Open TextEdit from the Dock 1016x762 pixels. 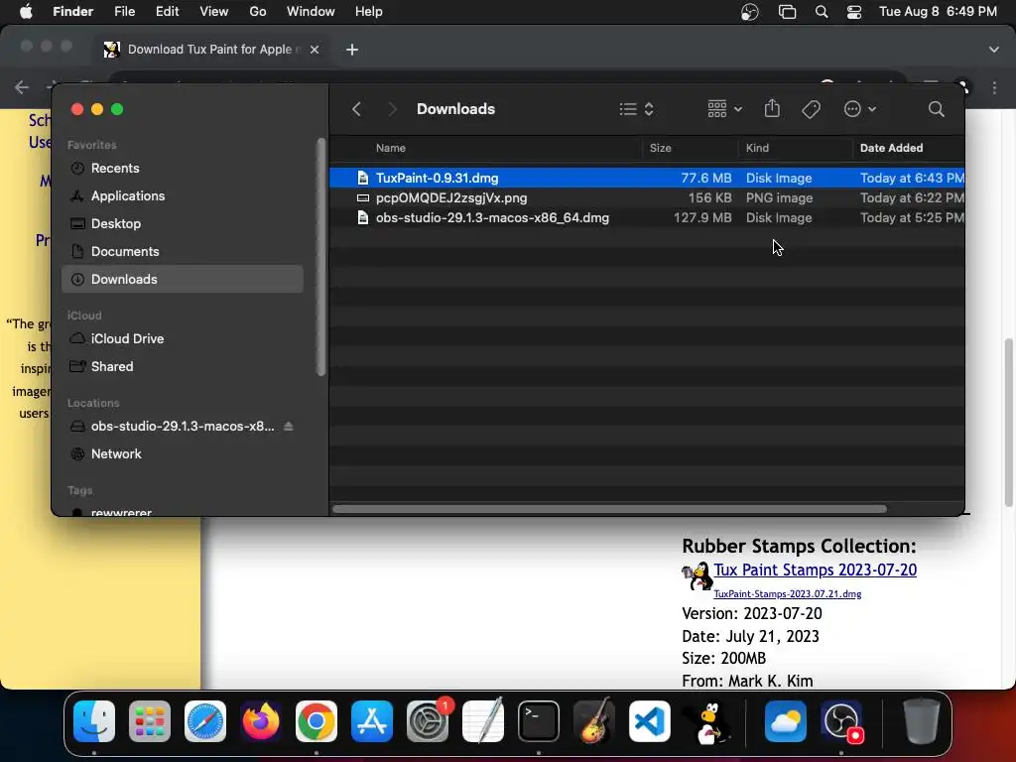coord(483,721)
